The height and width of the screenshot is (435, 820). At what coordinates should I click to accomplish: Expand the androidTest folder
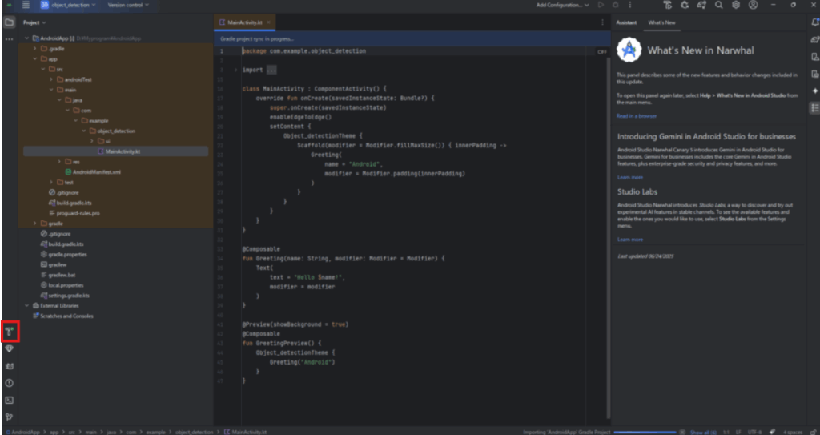(52, 79)
